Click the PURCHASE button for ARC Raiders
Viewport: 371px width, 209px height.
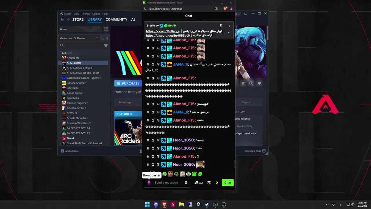[128, 83]
